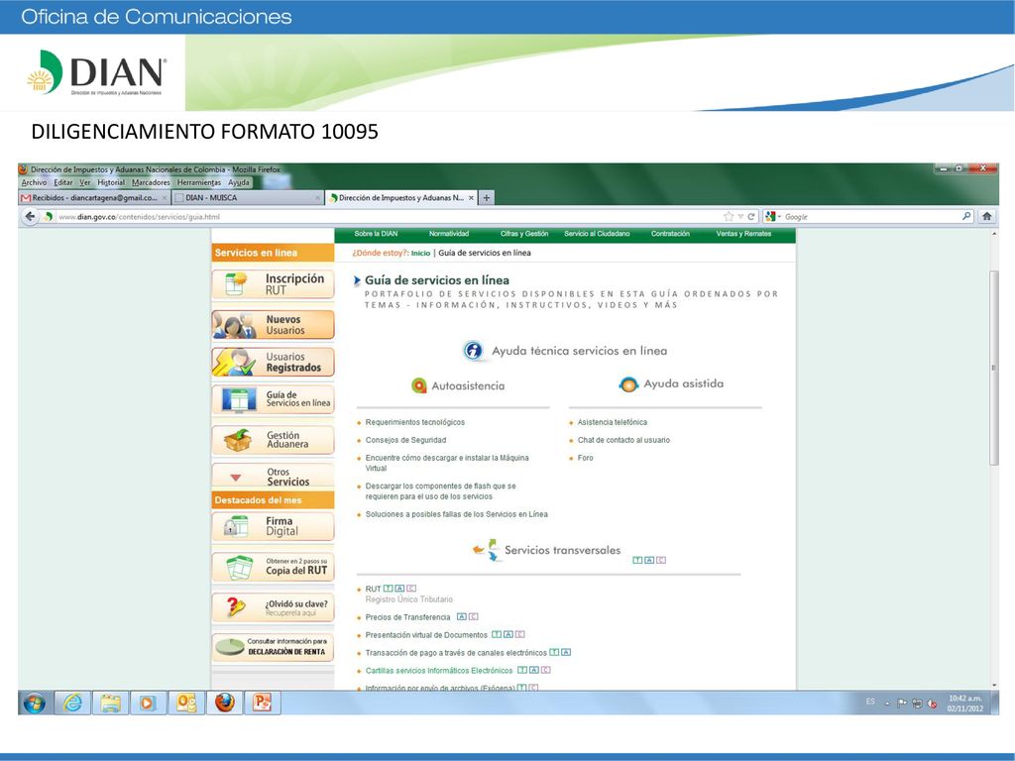Open Presentación virtual de Documentos link
Image resolution: width=1015 pixels, height=761 pixels.
[x=426, y=635]
